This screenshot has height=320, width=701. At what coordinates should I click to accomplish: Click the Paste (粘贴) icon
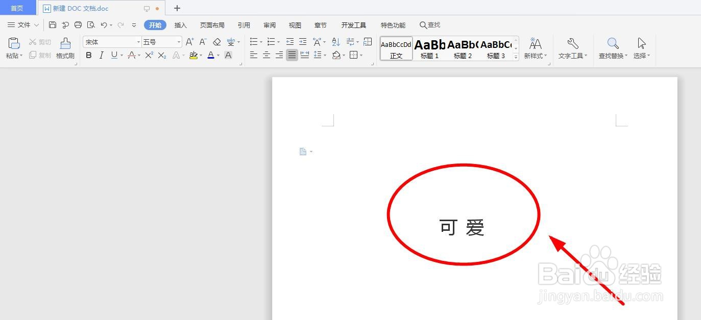pyautogui.click(x=14, y=43)
